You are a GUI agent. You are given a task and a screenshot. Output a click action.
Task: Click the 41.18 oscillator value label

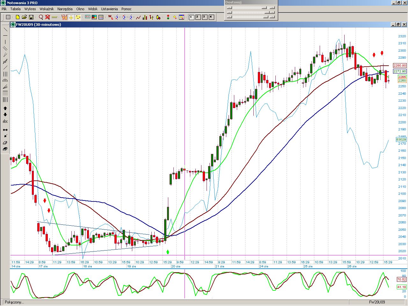pyautogui.click(x=402, y=287)
